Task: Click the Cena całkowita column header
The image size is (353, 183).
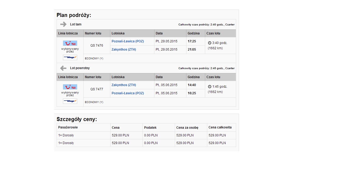Action: tap(220, 127)
